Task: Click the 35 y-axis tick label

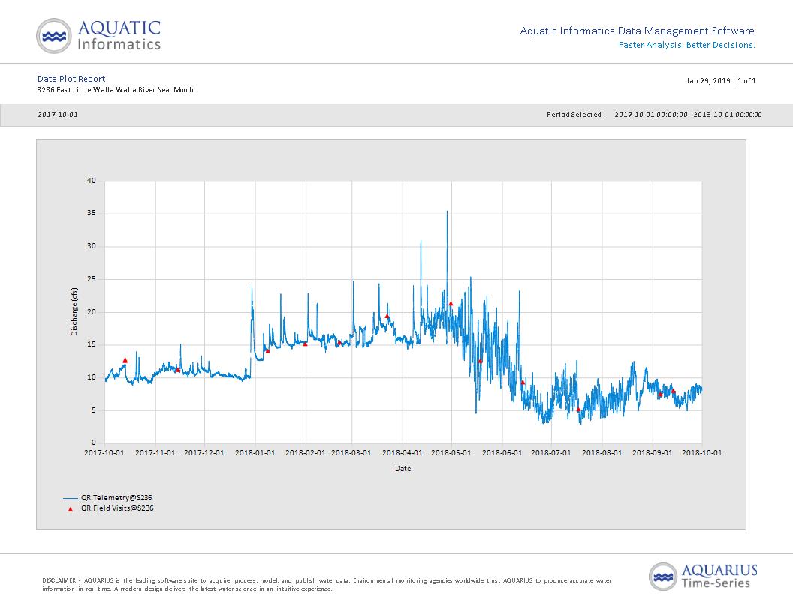Action: [92, 214]
